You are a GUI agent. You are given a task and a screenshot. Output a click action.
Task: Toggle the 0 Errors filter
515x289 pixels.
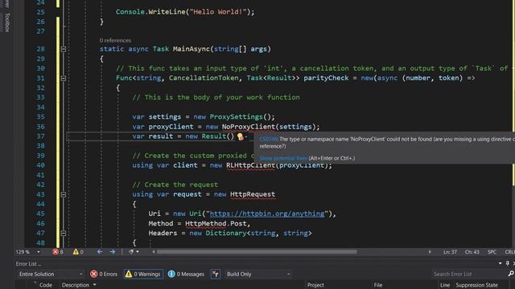click(104, 274)
